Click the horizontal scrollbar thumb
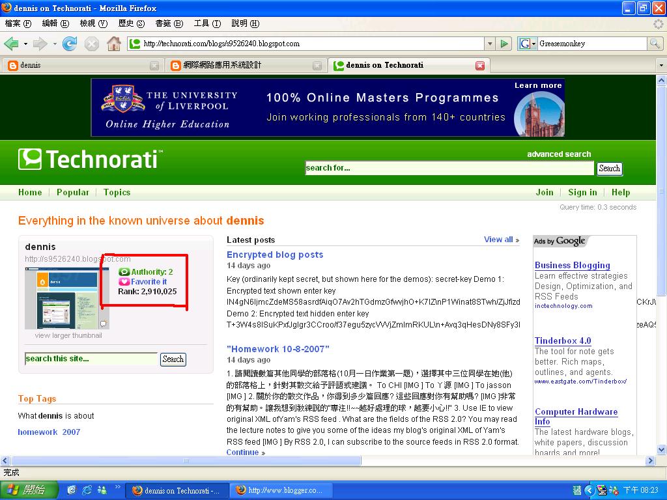Screen dimensions: 667x500 tap(186, 460)
